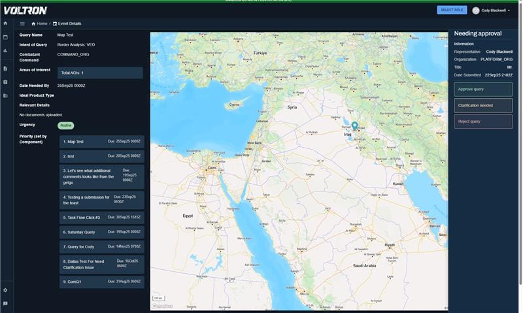This screenshot has height=313, width=523.
Task: Open the feedback chat icon in sidebar
Action: pos(6,303)
